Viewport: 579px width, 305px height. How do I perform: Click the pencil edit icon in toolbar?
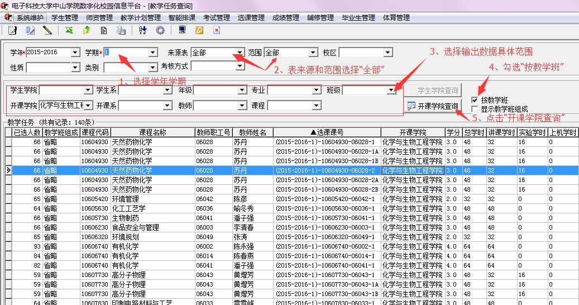point(47,30)
